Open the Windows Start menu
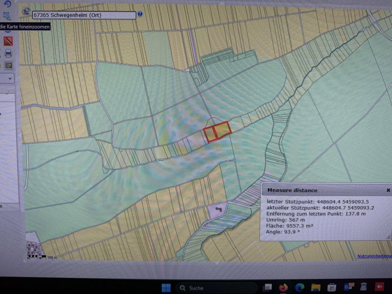The width and height of the screenshot is (392, 294). [x=166, y=287]
